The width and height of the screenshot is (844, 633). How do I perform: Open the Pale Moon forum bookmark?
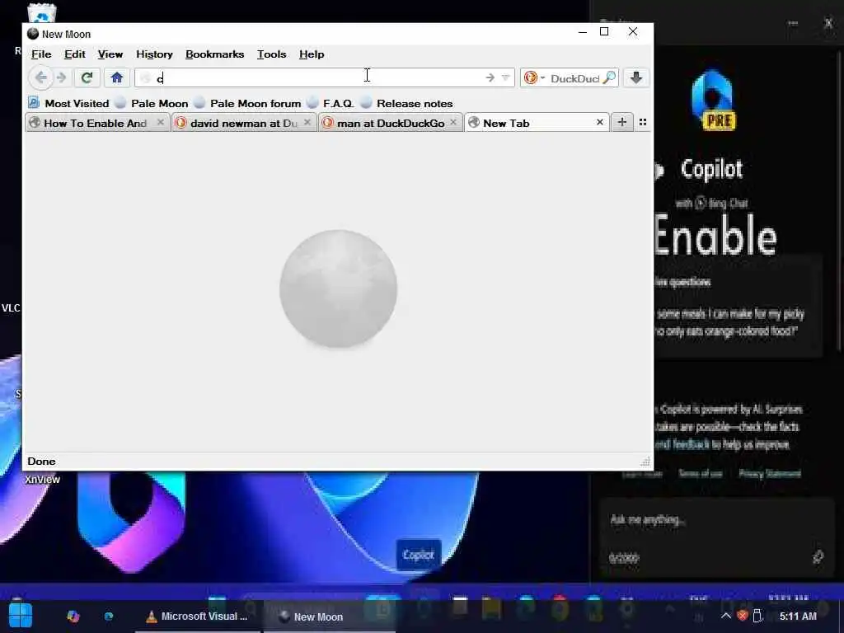click(248, 103)
